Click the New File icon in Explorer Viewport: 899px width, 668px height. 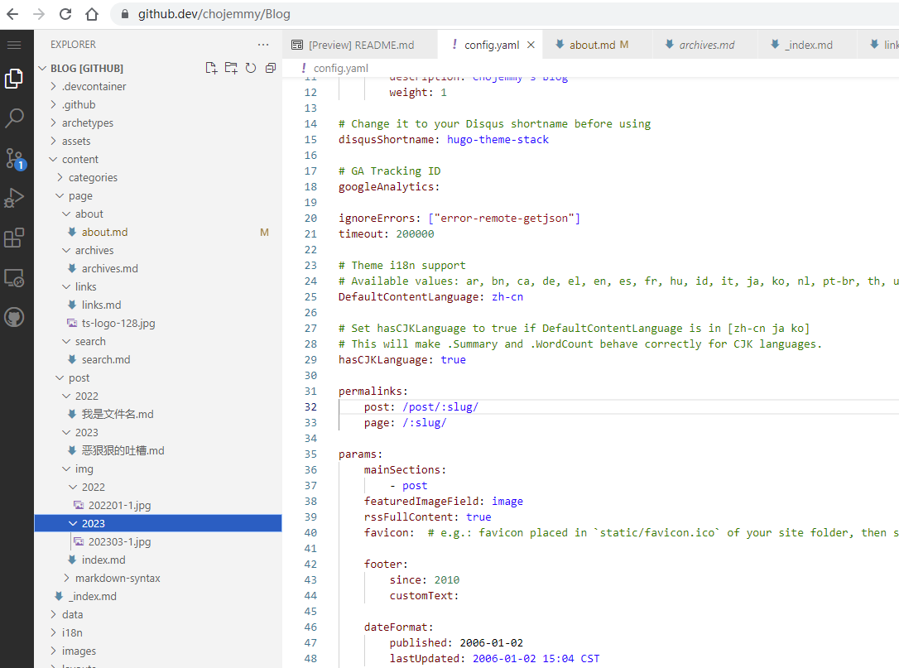point(211,68)
